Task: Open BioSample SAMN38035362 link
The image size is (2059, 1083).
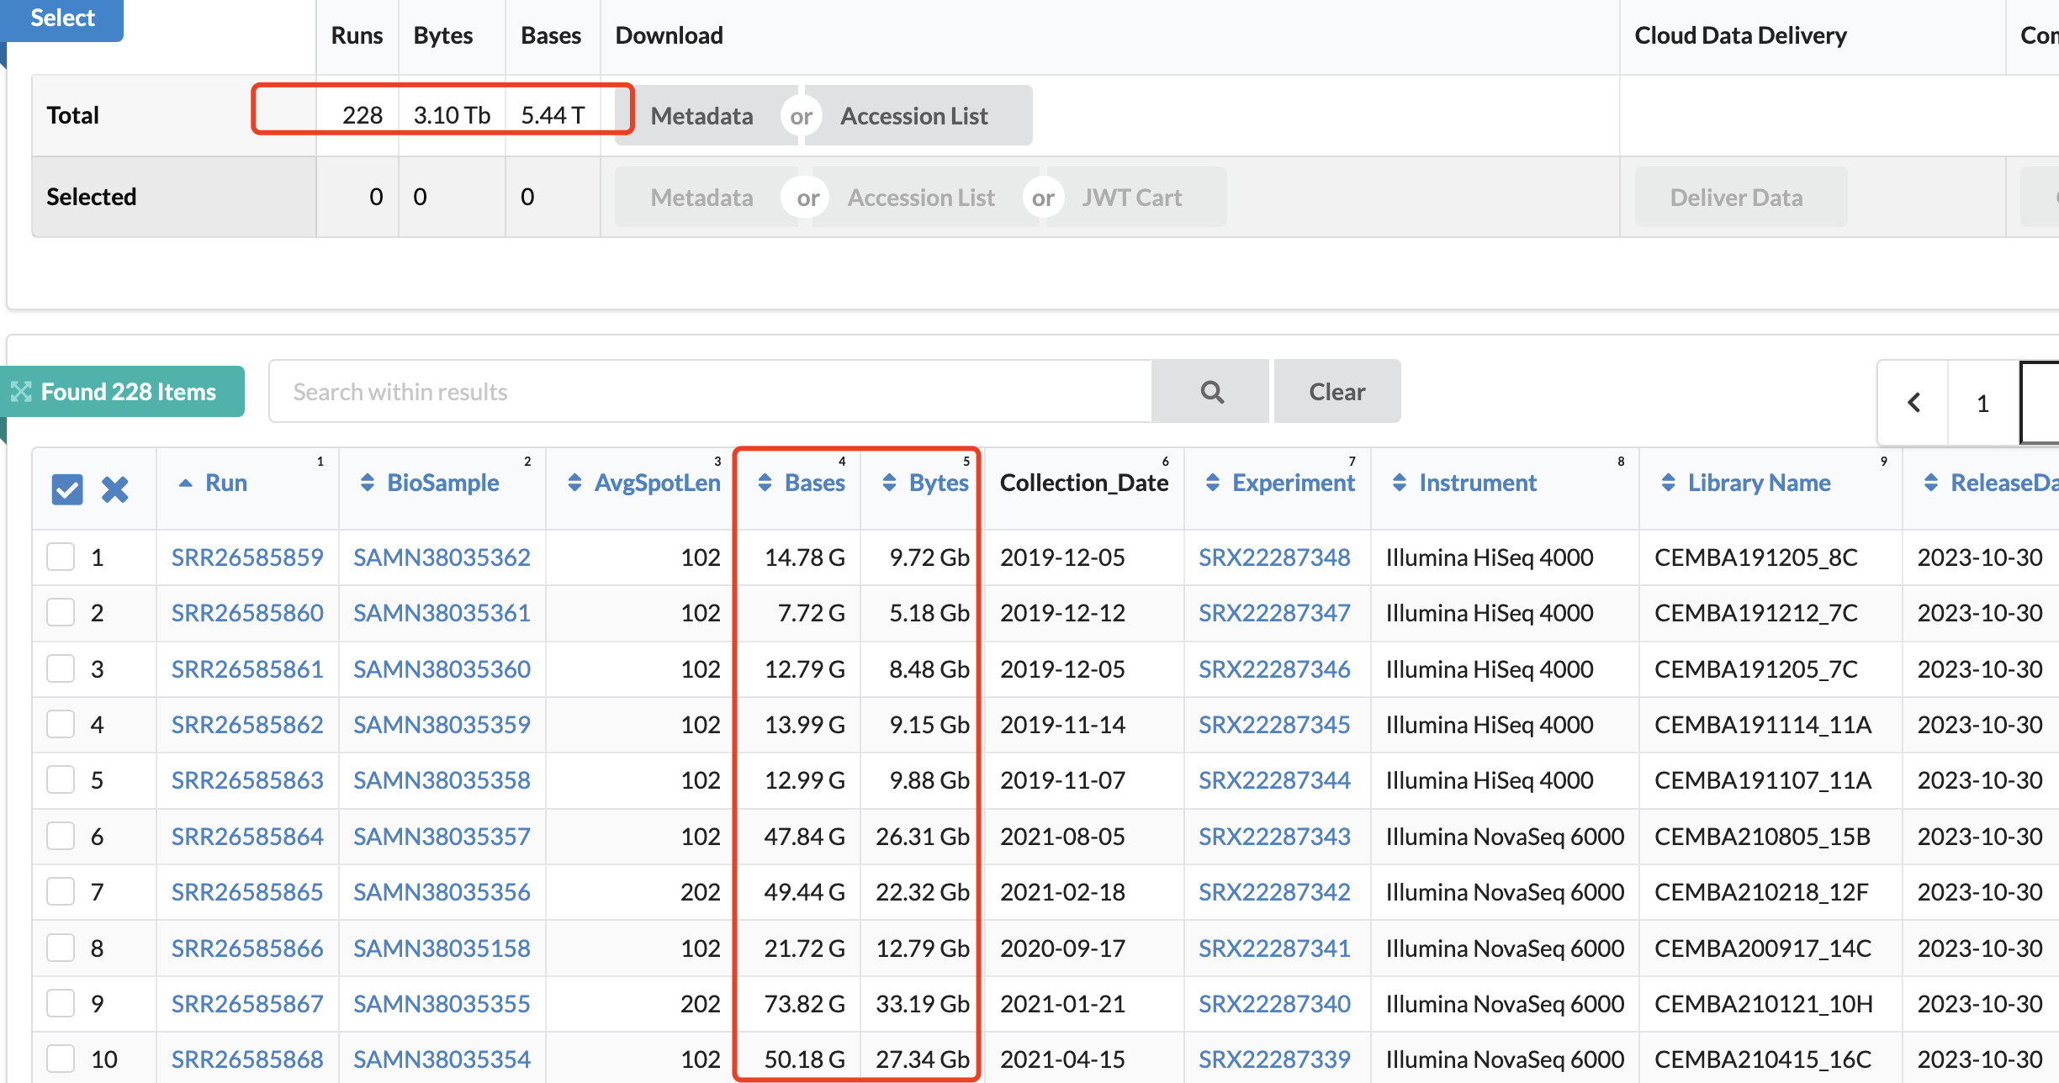Action: click(x=442, y=557)
